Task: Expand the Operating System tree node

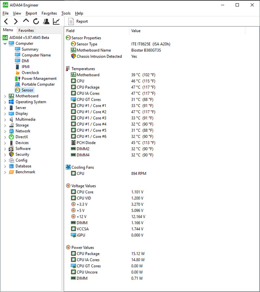Action: click(5, 102)
